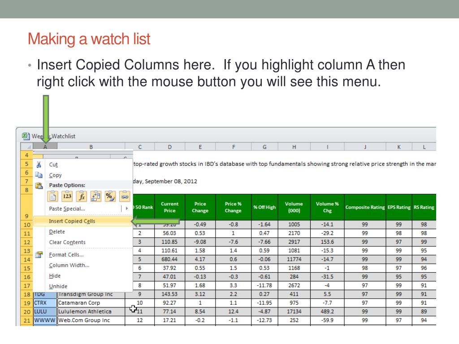Click the Select All corner of the sheet
This screenshot has height=344, width=459.
click(26, 146)
